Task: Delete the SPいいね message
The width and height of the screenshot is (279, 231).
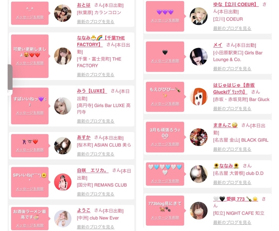Action: 30,189
